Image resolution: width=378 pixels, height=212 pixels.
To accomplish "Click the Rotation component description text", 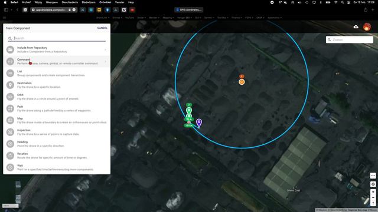I will coord(52,158).
